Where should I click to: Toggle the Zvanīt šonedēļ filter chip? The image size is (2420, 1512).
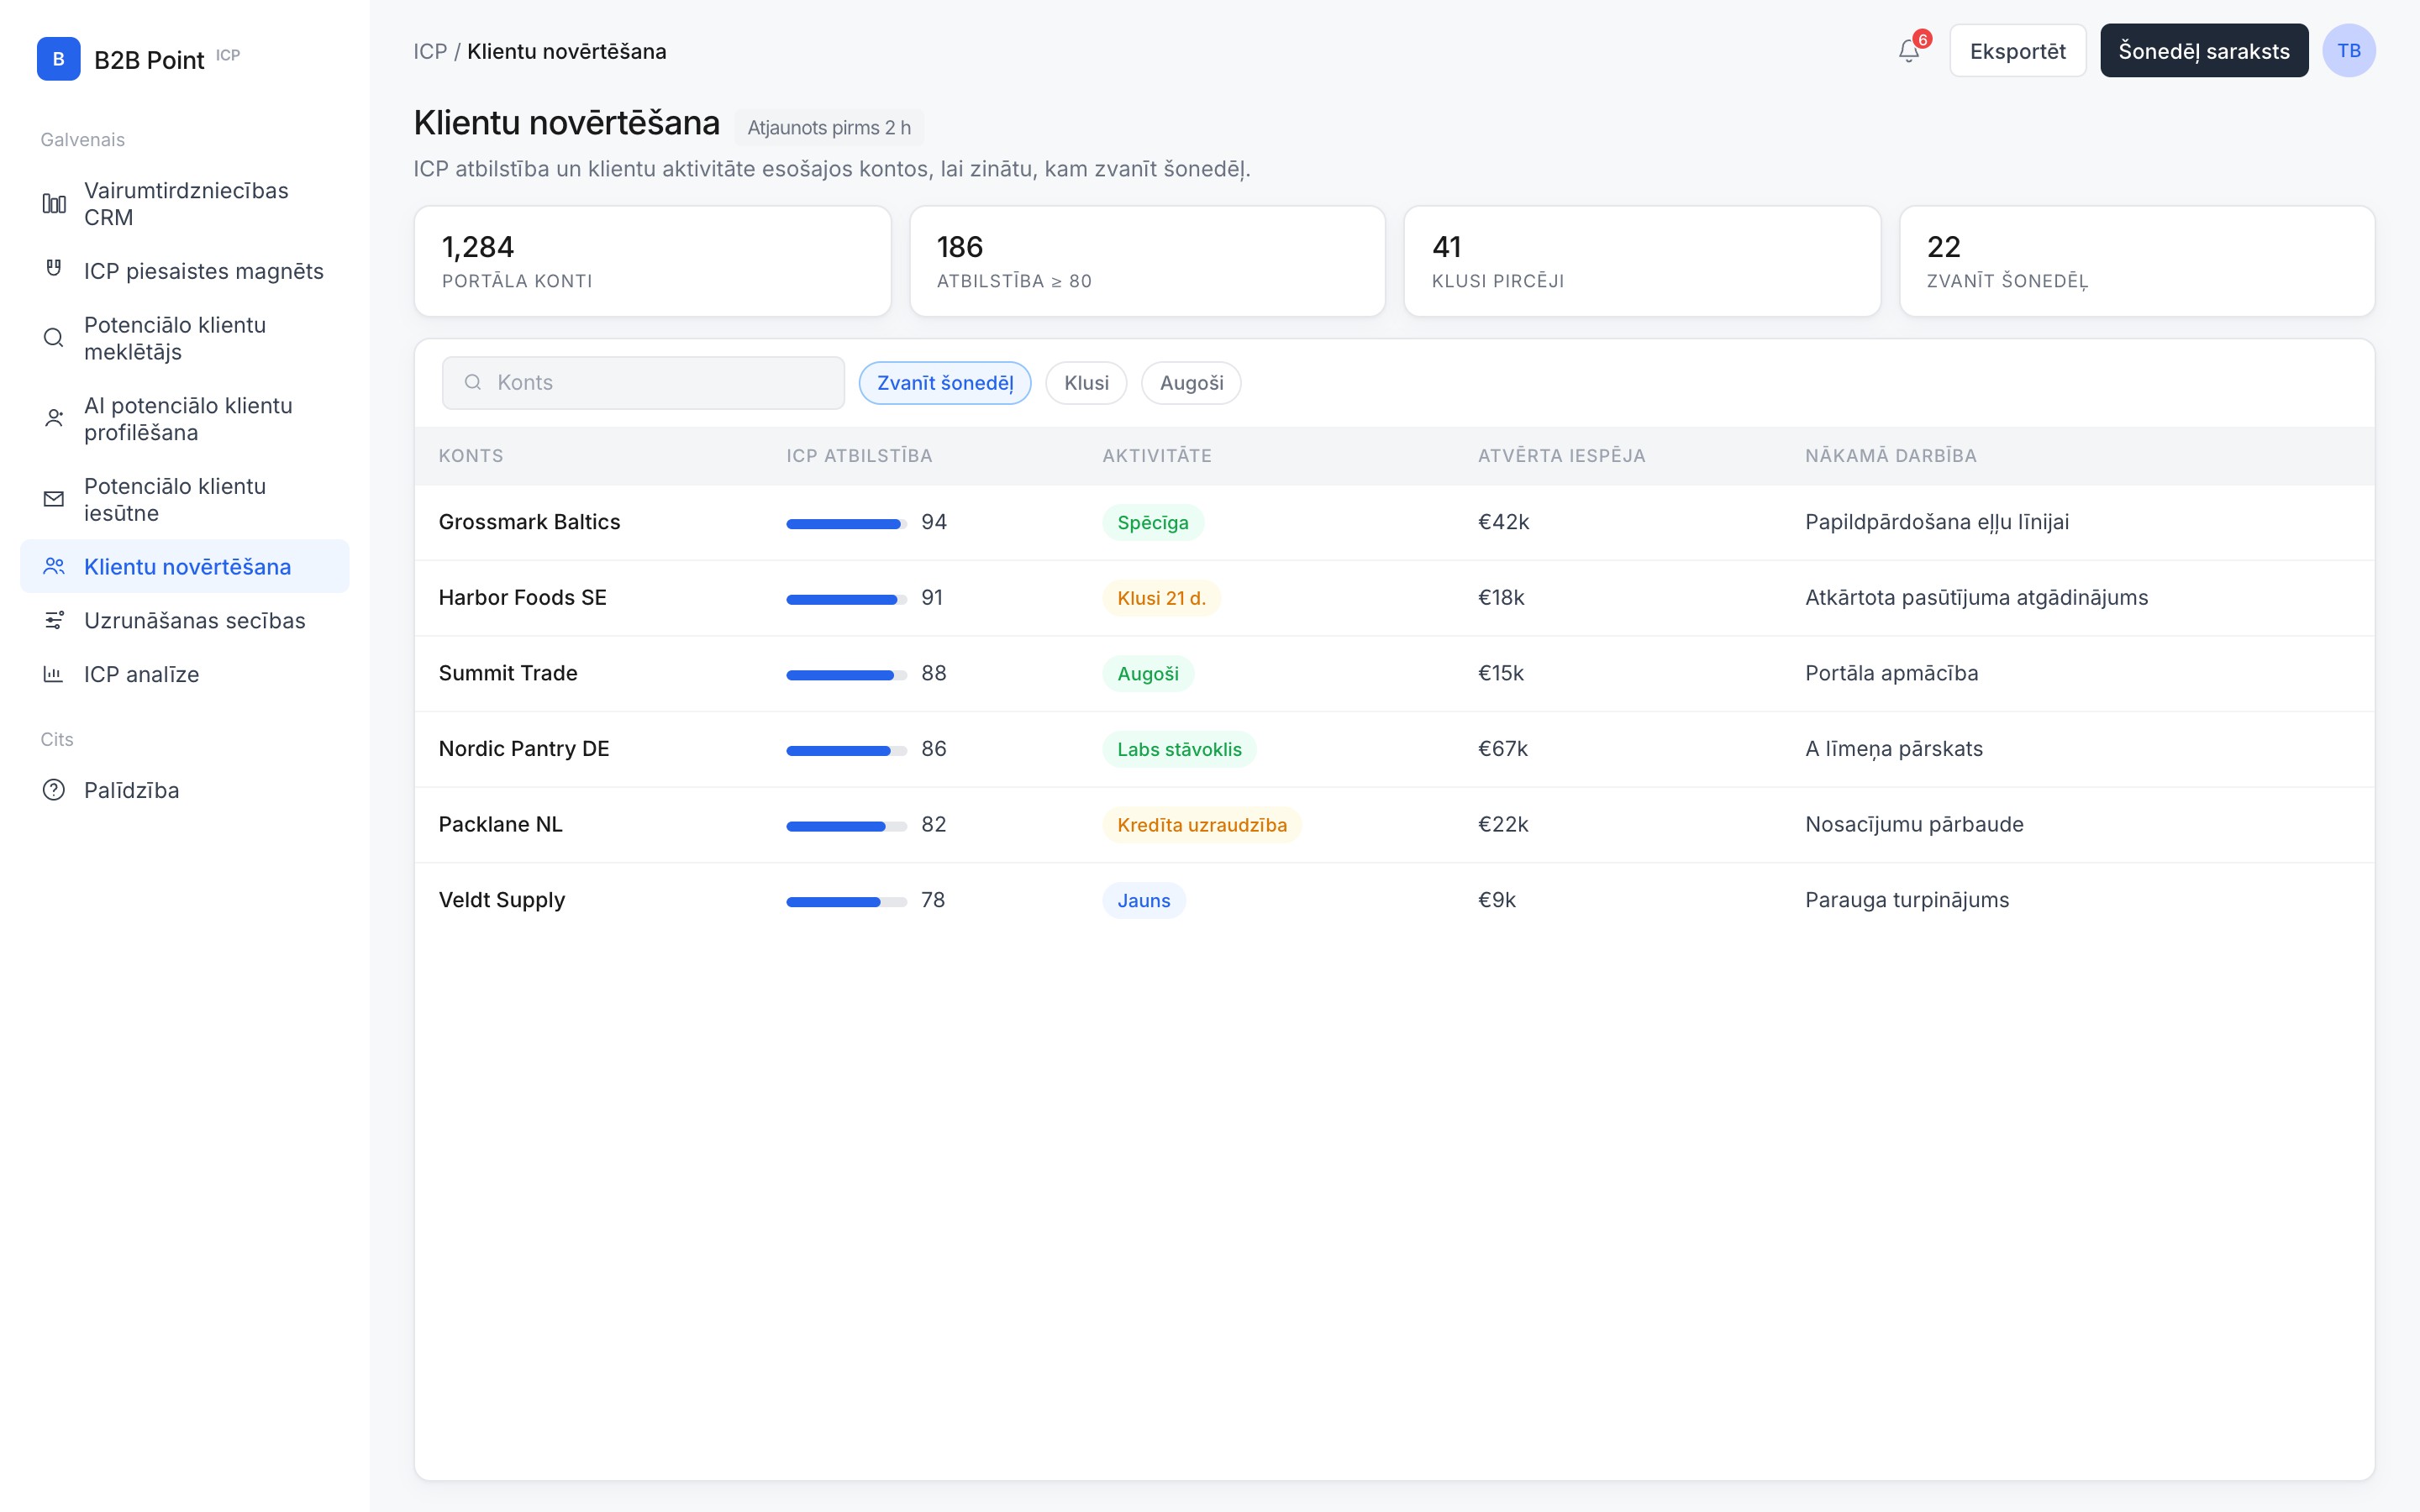[944, 383]
